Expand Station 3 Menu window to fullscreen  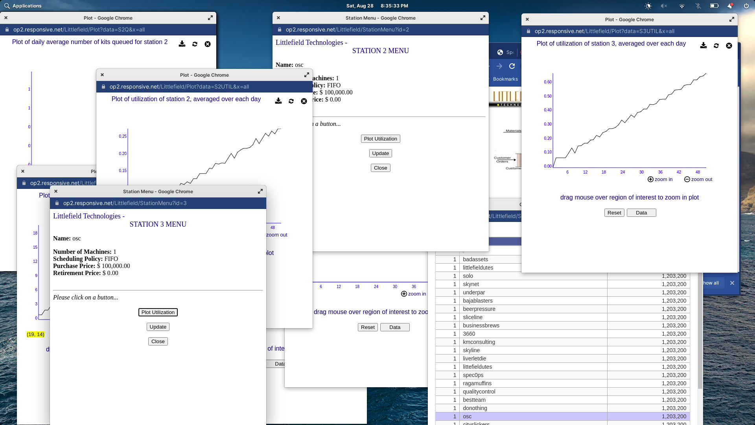(x=260, y=191)
